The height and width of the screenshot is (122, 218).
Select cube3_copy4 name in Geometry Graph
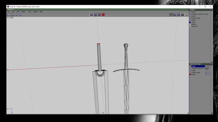196,72
